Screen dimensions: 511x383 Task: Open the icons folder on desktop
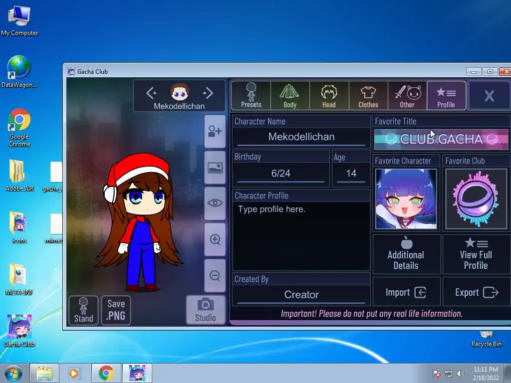pos(19,227)
